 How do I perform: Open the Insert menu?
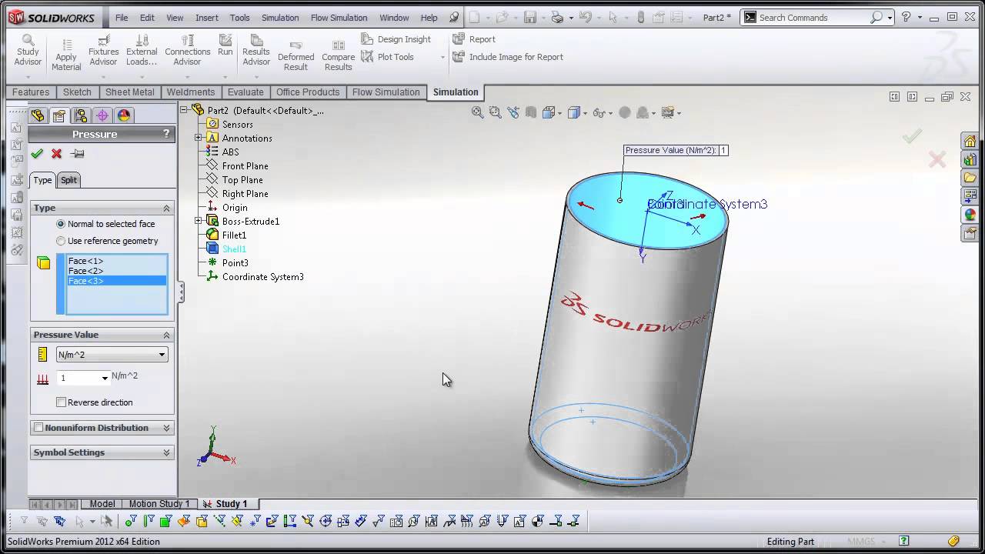point(206,17)
